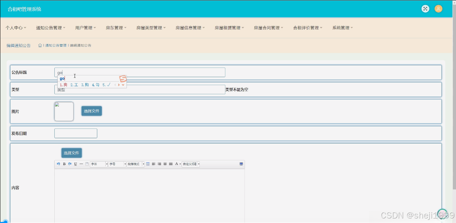Go to previous IME candidate page arrow
Image resolution: width=456 pixels, height=223 pixels.
(x=115, y=85)
